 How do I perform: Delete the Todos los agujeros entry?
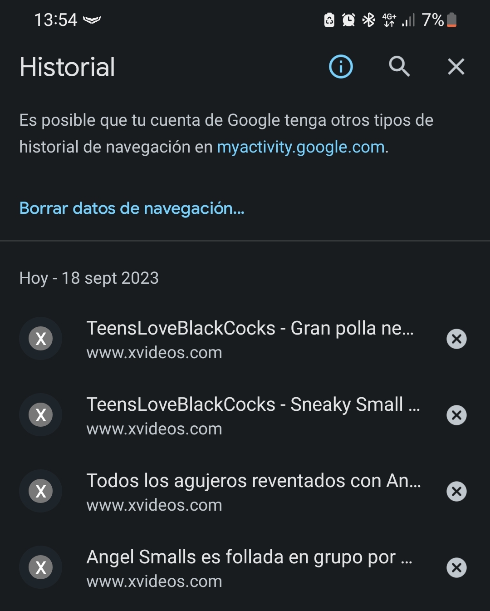456,491
